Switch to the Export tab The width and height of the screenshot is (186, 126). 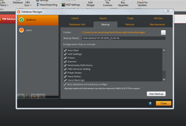[103, 18]
